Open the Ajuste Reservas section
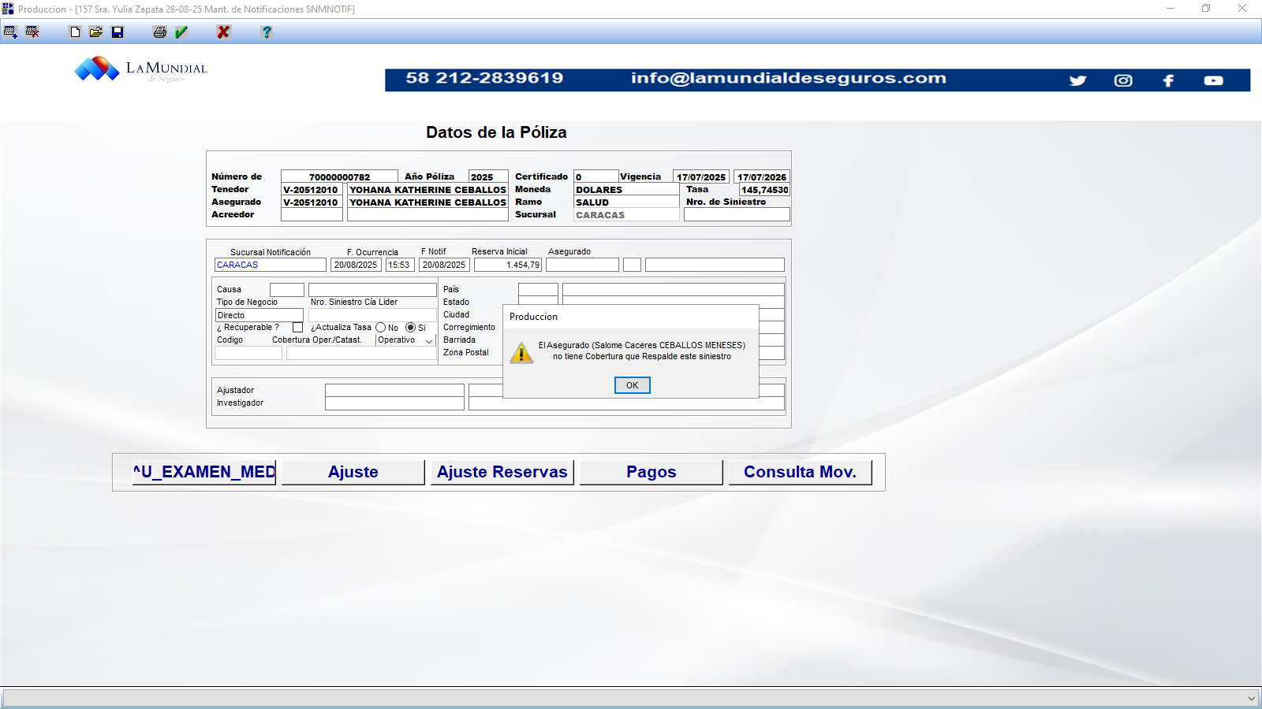The height and width of the screenshot is (709, 1262). pos(502,472)
